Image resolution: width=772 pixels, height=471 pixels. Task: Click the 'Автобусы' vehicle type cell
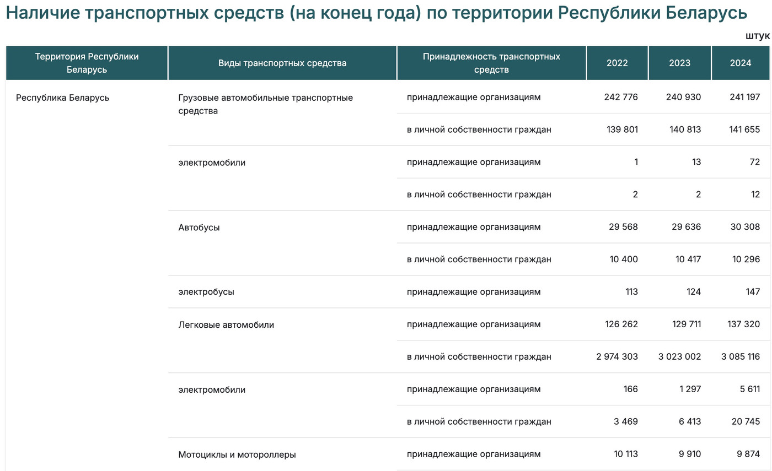tap(199, 227)
